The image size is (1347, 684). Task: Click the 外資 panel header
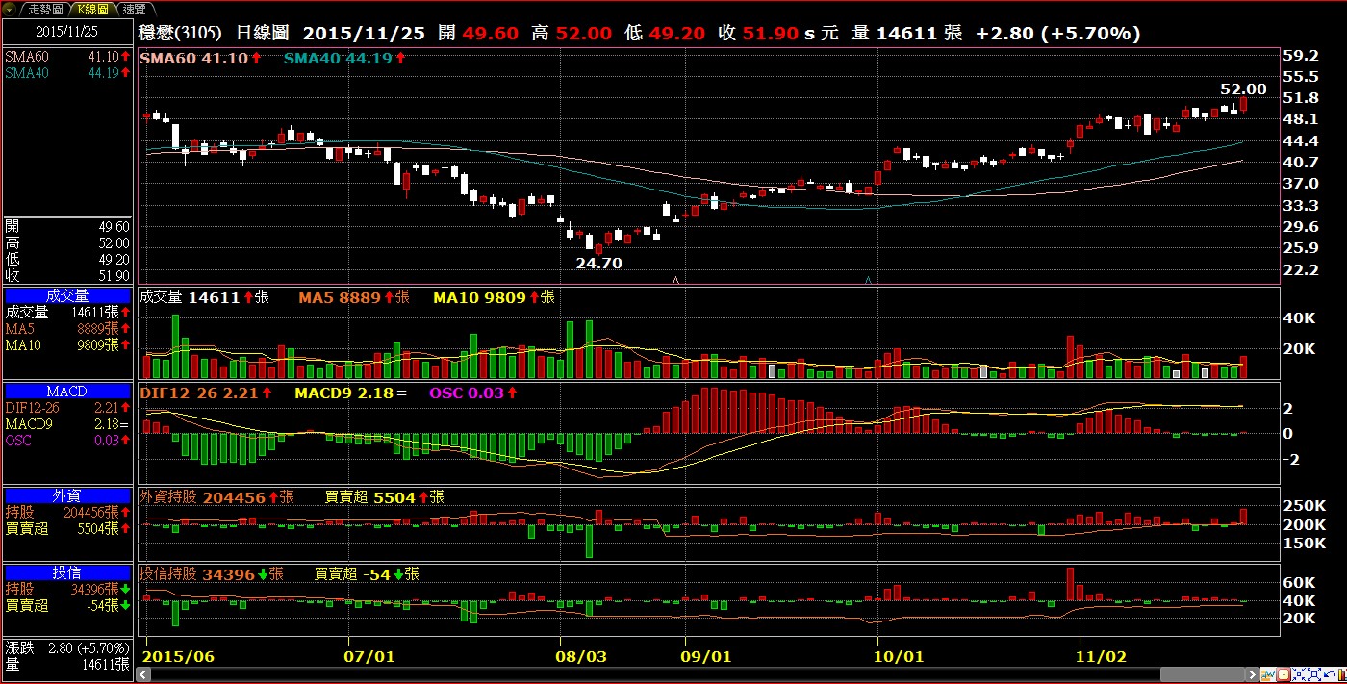click(67, 495)
